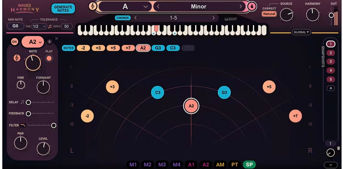This screenshot has height=169, width=343.
Task: Click the FINE tuning knob
Action: [x=21, y=84]
